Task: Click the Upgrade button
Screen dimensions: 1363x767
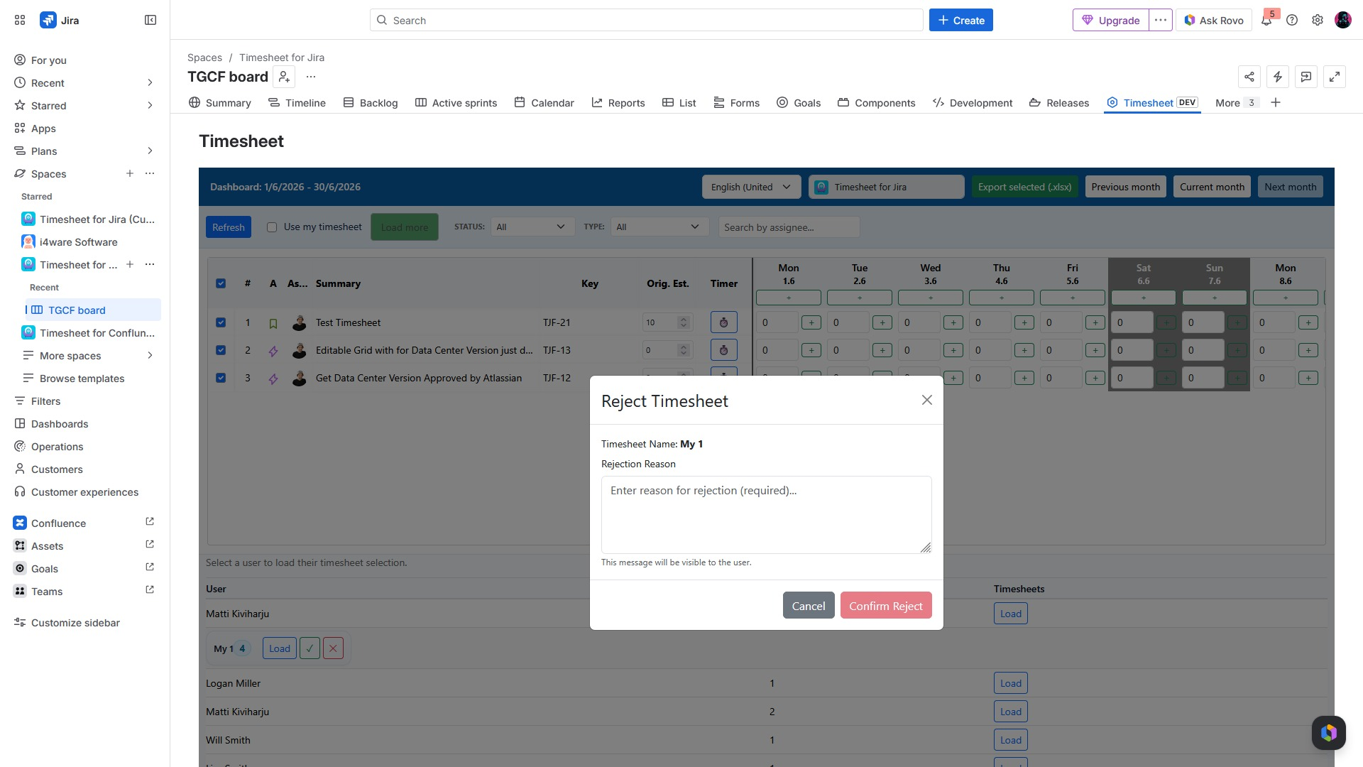Action: tap(1111, 20)
